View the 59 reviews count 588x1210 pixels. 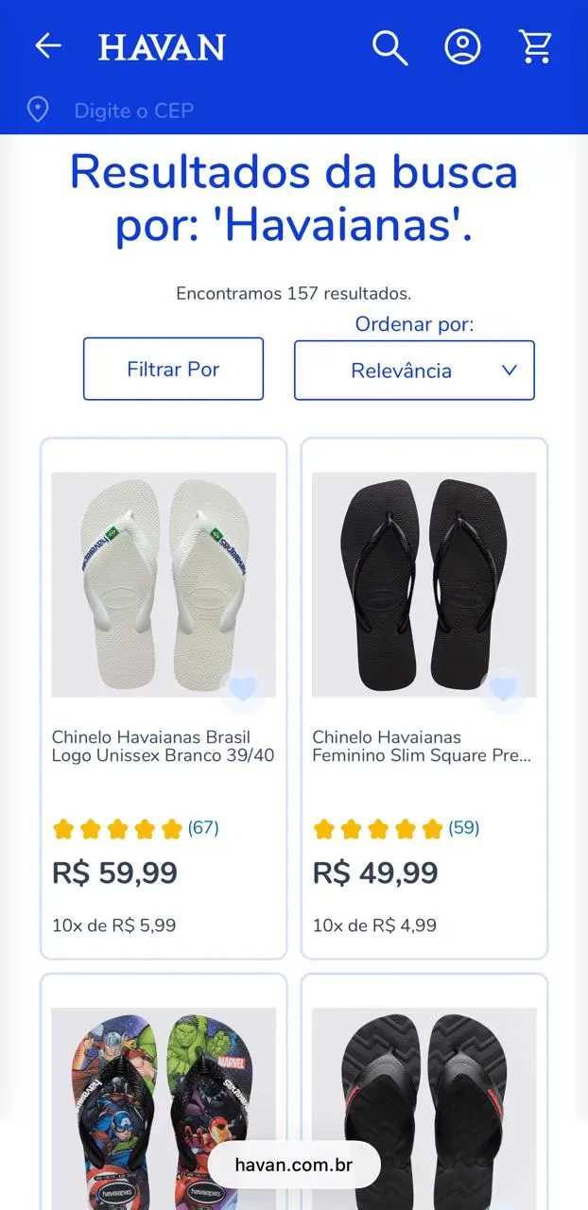pyautogui.click(x=464, y=828)
